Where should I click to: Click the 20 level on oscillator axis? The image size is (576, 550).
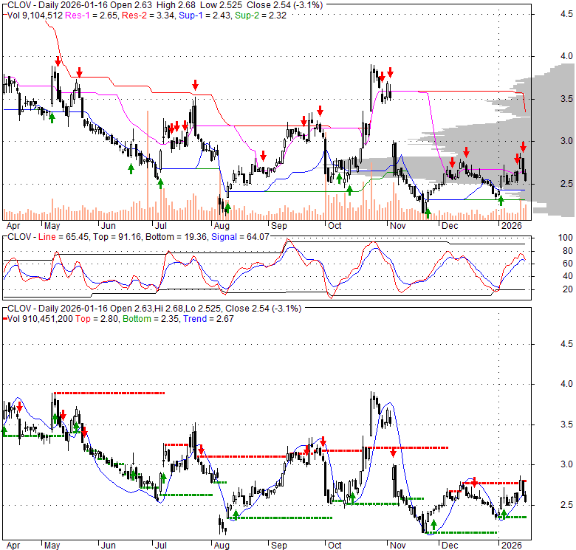[x=568, y=289]
